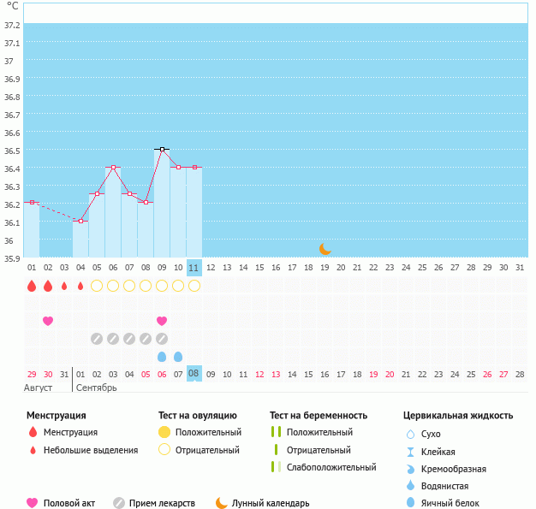
Task: Click the medication pill icon on day 05
Action: tap(97, 339)
